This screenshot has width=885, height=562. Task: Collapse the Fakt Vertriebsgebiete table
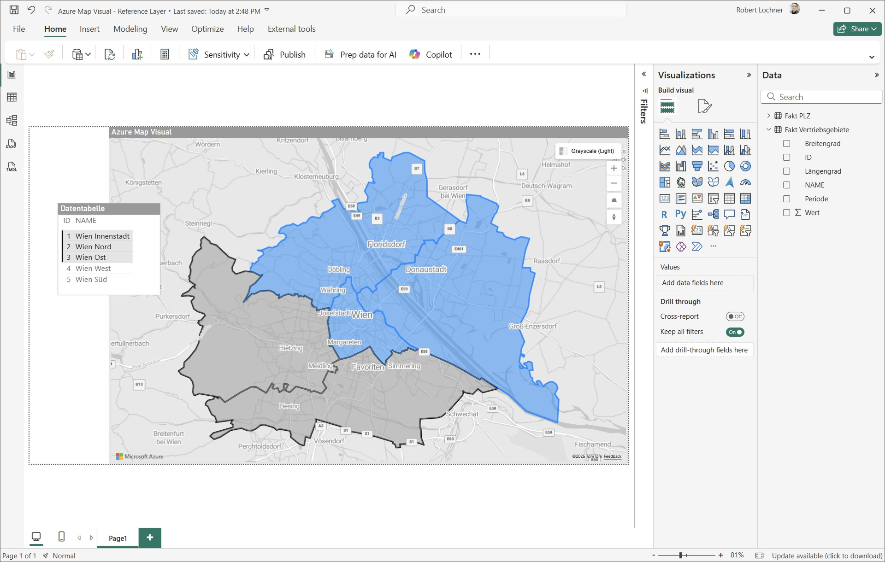(768, 129)
